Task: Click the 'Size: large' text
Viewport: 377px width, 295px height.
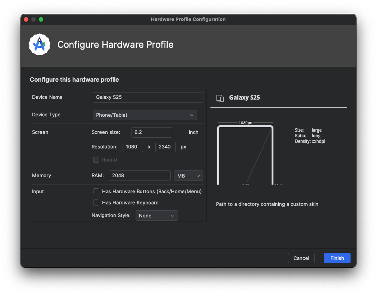Action: click(308, 130)
